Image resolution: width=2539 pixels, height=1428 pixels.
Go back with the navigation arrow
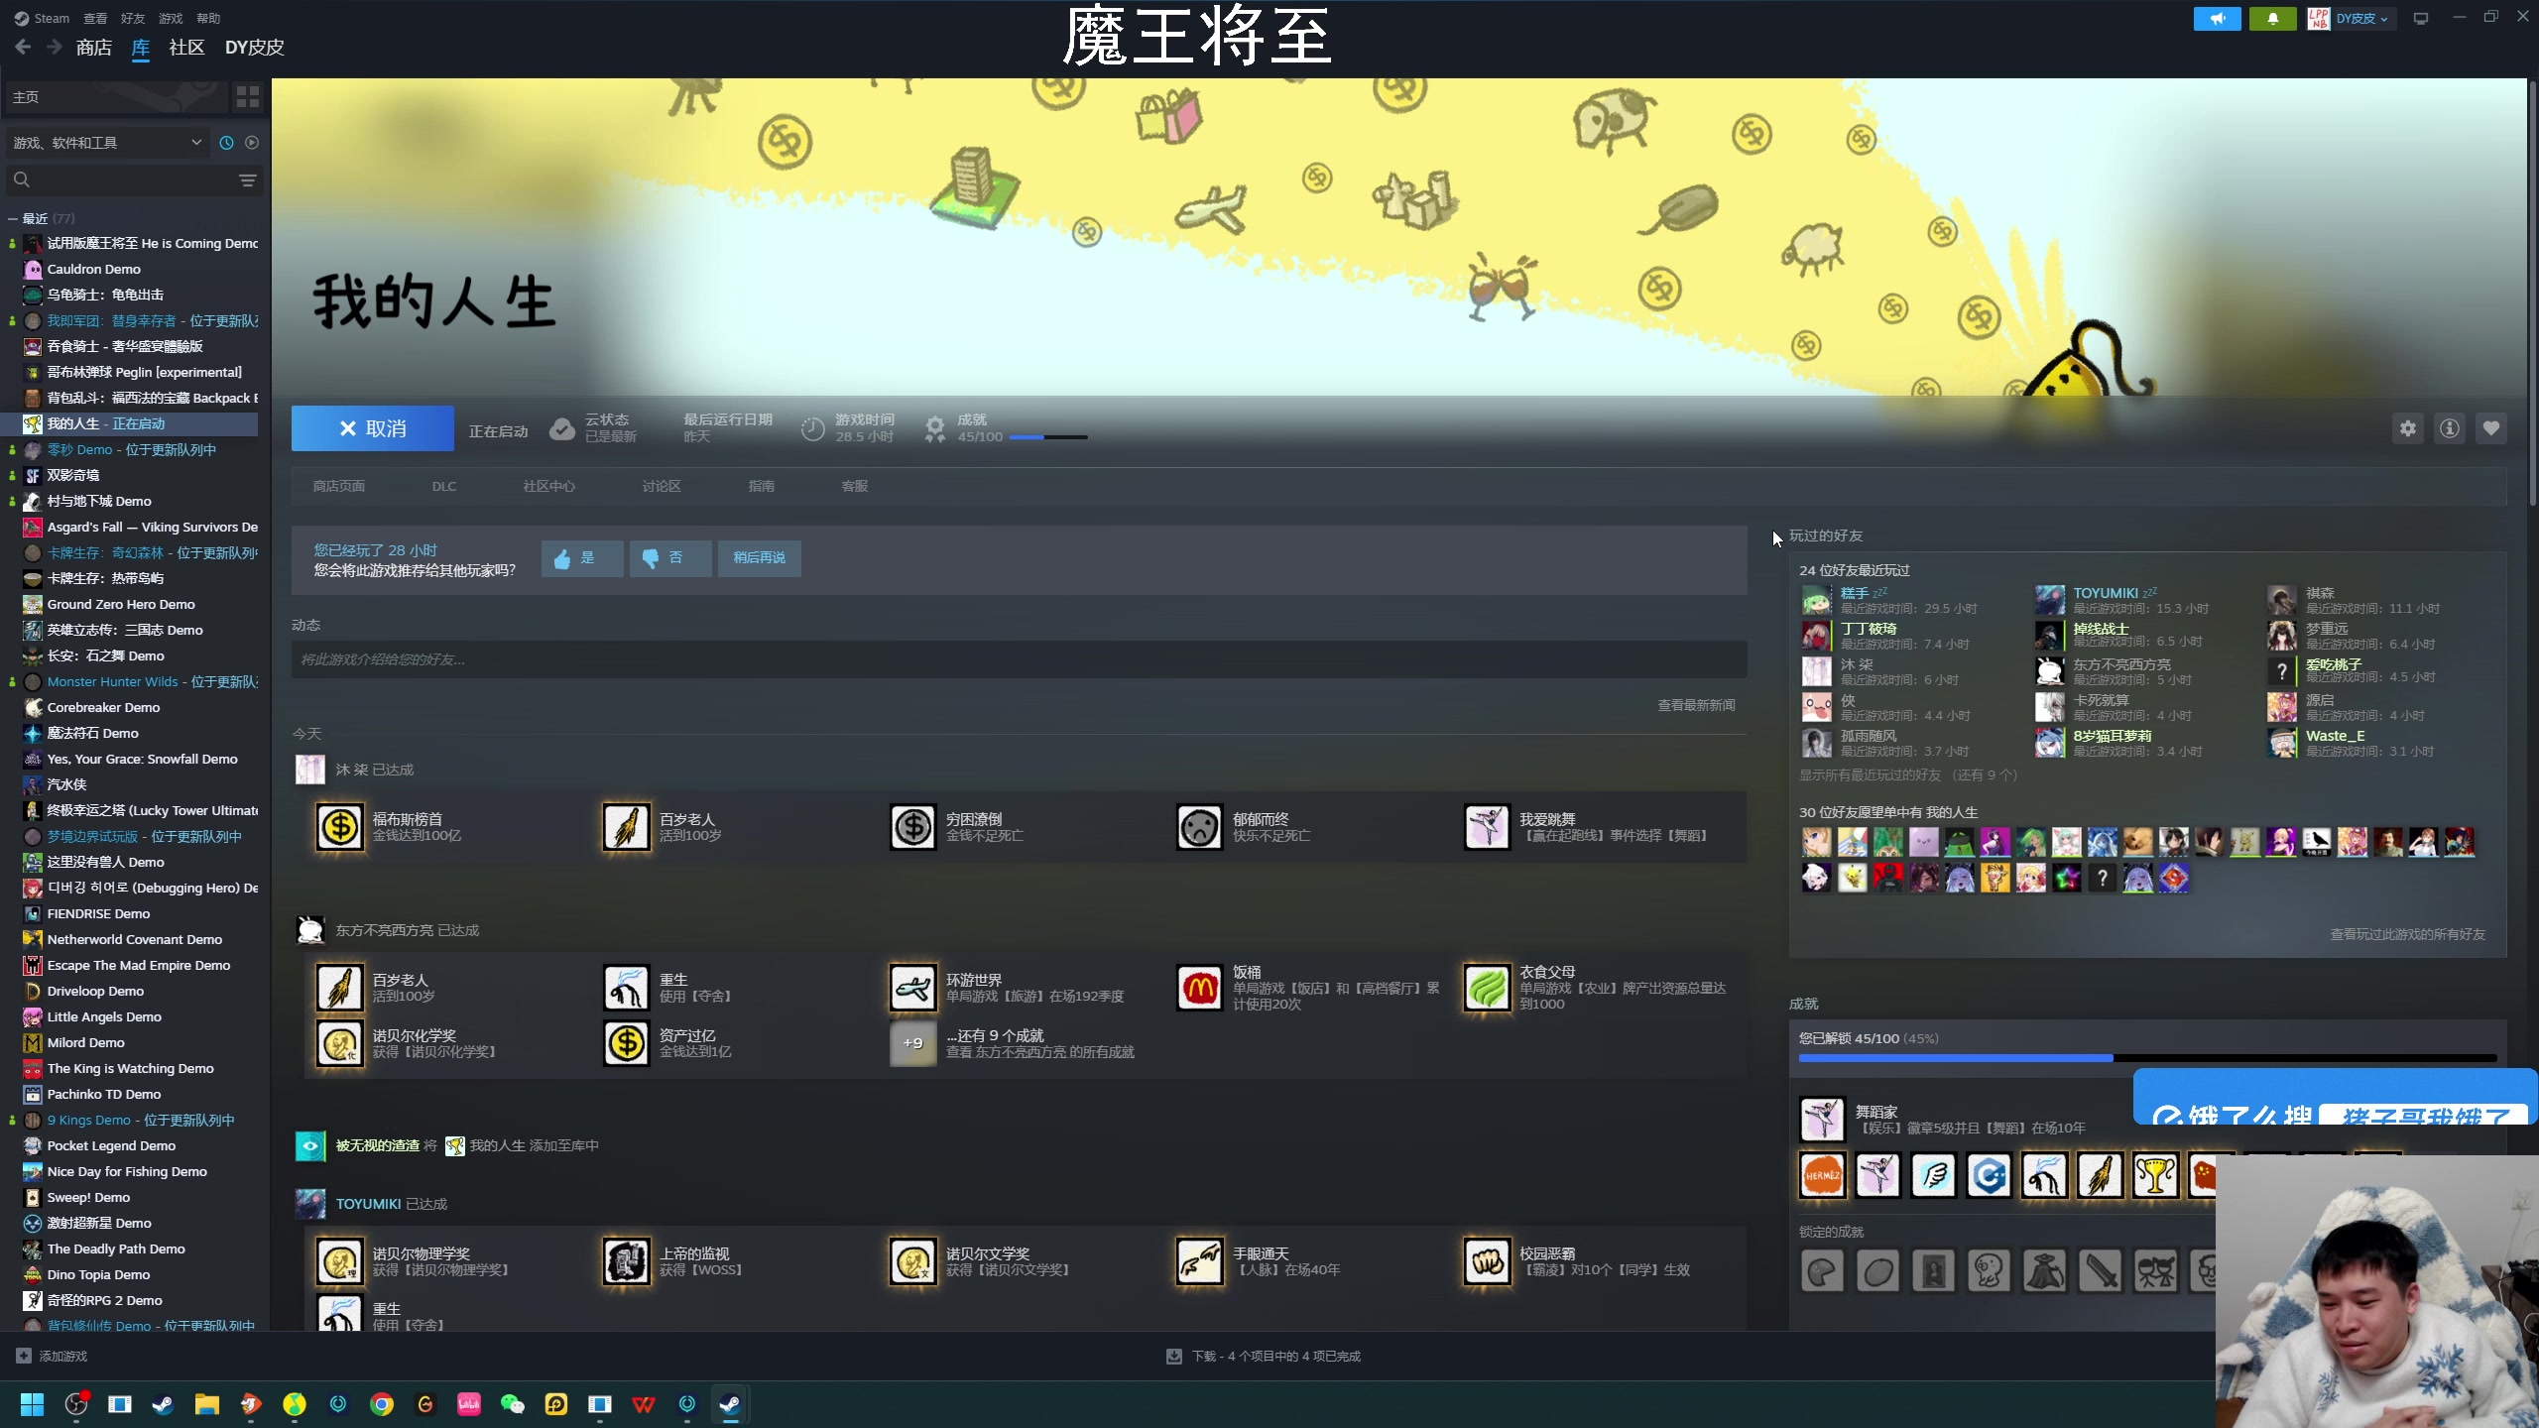coord(24,48)
